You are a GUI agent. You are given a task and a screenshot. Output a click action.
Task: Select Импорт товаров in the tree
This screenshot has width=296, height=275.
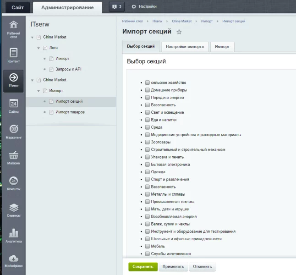click(x=70, y=112)
